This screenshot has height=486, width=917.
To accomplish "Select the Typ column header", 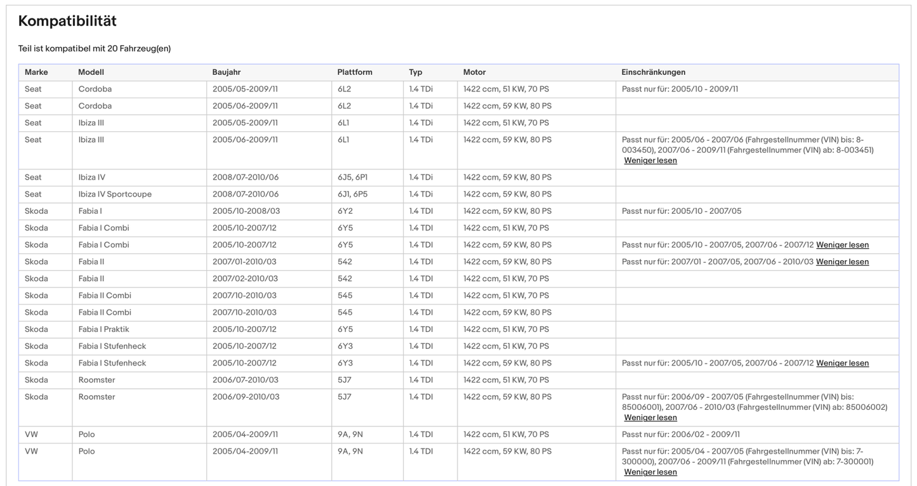I will tap(416, 72).
